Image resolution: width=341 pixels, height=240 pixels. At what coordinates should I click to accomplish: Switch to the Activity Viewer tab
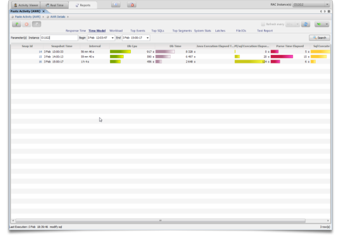click(x=26, y=5)
